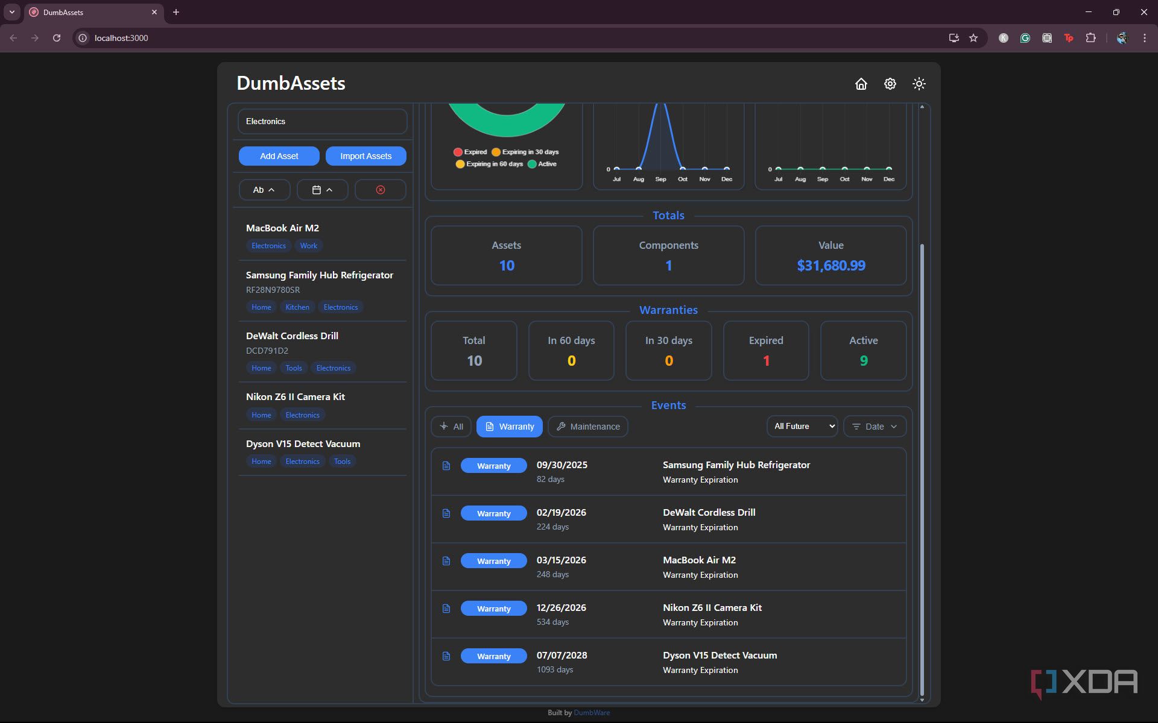Image resolution: width=1158 pixels, height=723 pixels.
Task: Click the search field containing Electronics
Action: coord(323,121)
